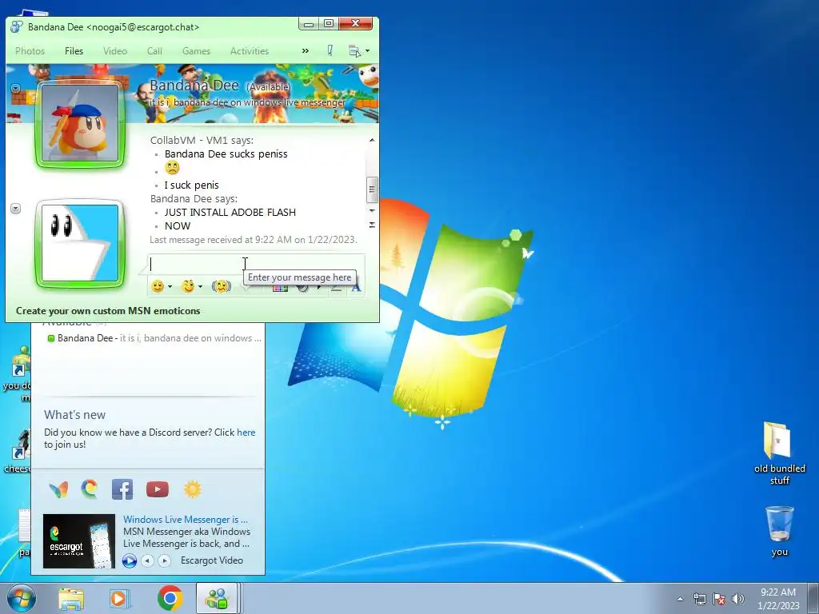Click the 'I suck penis' chat message
Screen dimensions: 819x614
(192, 185)
